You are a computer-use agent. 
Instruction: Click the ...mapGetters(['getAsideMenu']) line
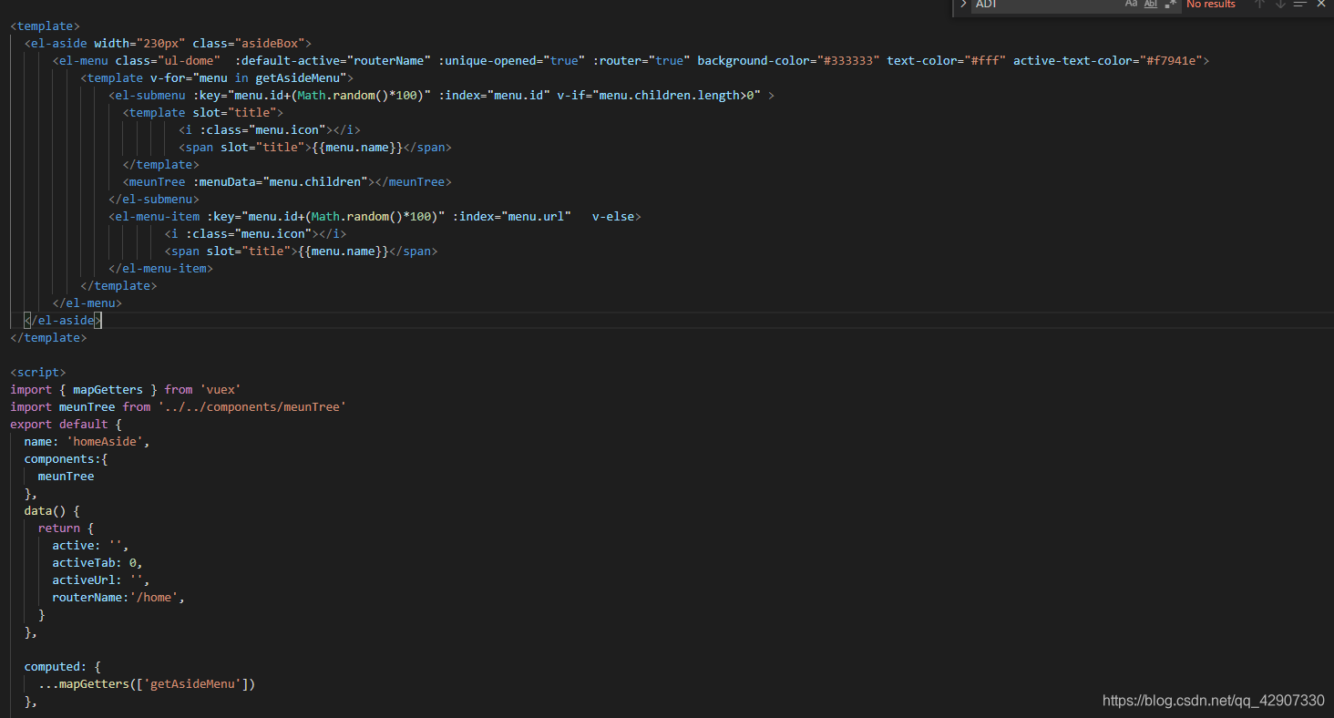tap(147, 683)
